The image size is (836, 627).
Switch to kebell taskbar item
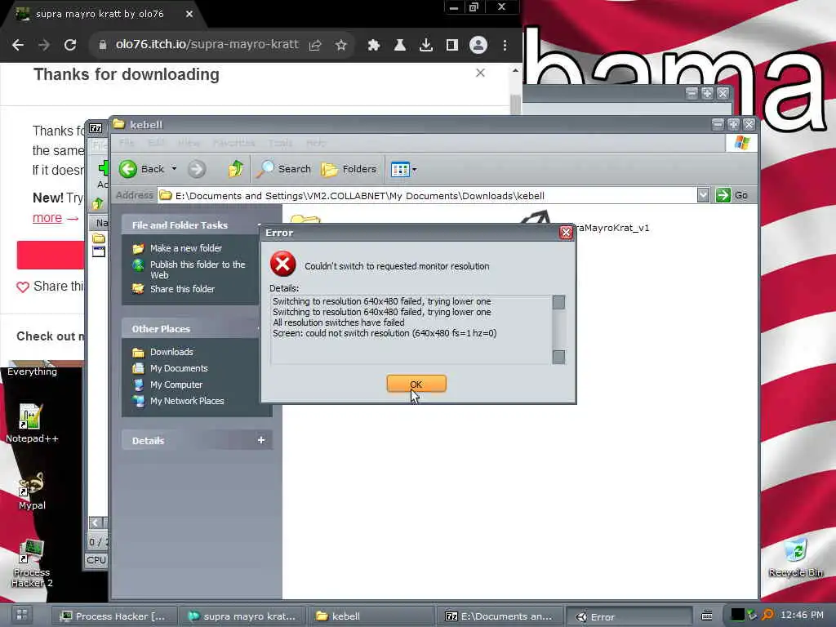[x=371, y=616]
